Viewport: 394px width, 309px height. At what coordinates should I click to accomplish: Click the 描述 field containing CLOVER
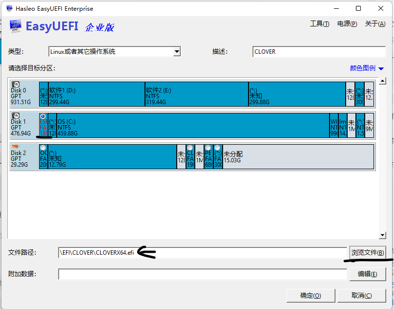(319, 52)
